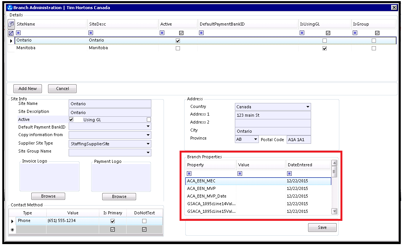Open the IsGroup column filter operator icon

355,33
